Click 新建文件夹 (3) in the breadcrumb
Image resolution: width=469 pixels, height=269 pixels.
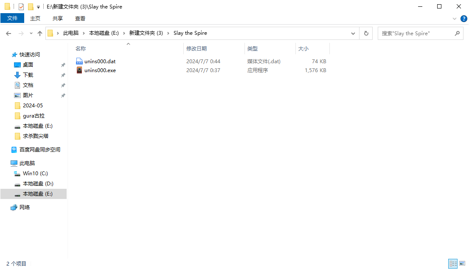(146, 33)
